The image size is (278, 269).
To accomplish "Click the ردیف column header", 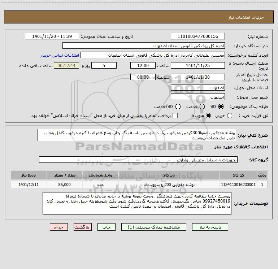I will 262,175.
